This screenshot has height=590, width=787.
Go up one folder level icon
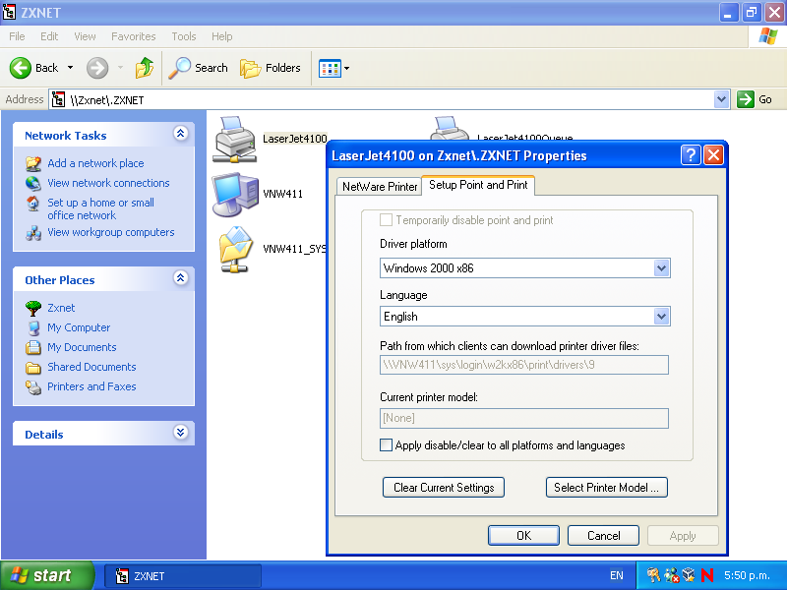(145, 68)
